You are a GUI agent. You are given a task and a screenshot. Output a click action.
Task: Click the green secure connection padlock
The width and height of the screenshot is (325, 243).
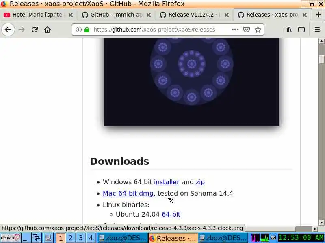point(87,30)
